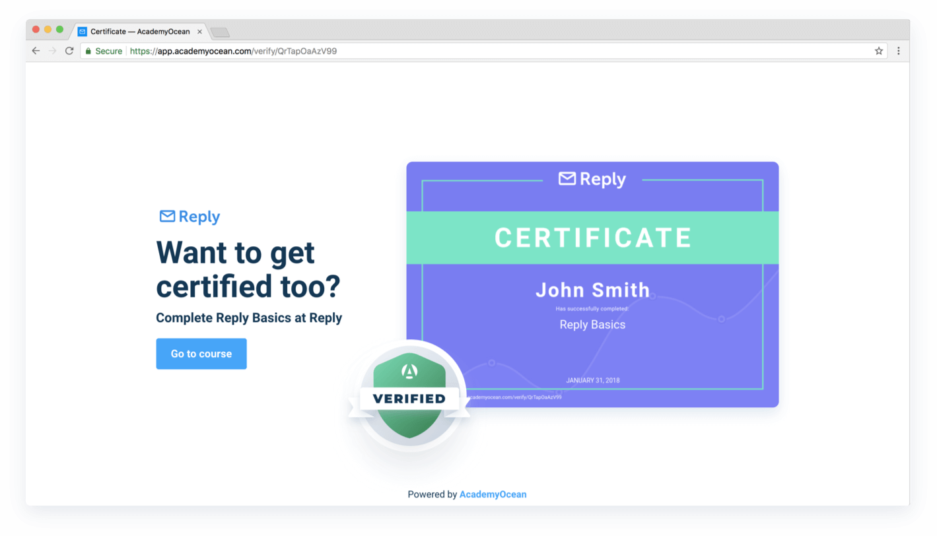The width and height of the screenshot is (937, 536).
Task: Click the URL address bar
Action: (484, 51)
